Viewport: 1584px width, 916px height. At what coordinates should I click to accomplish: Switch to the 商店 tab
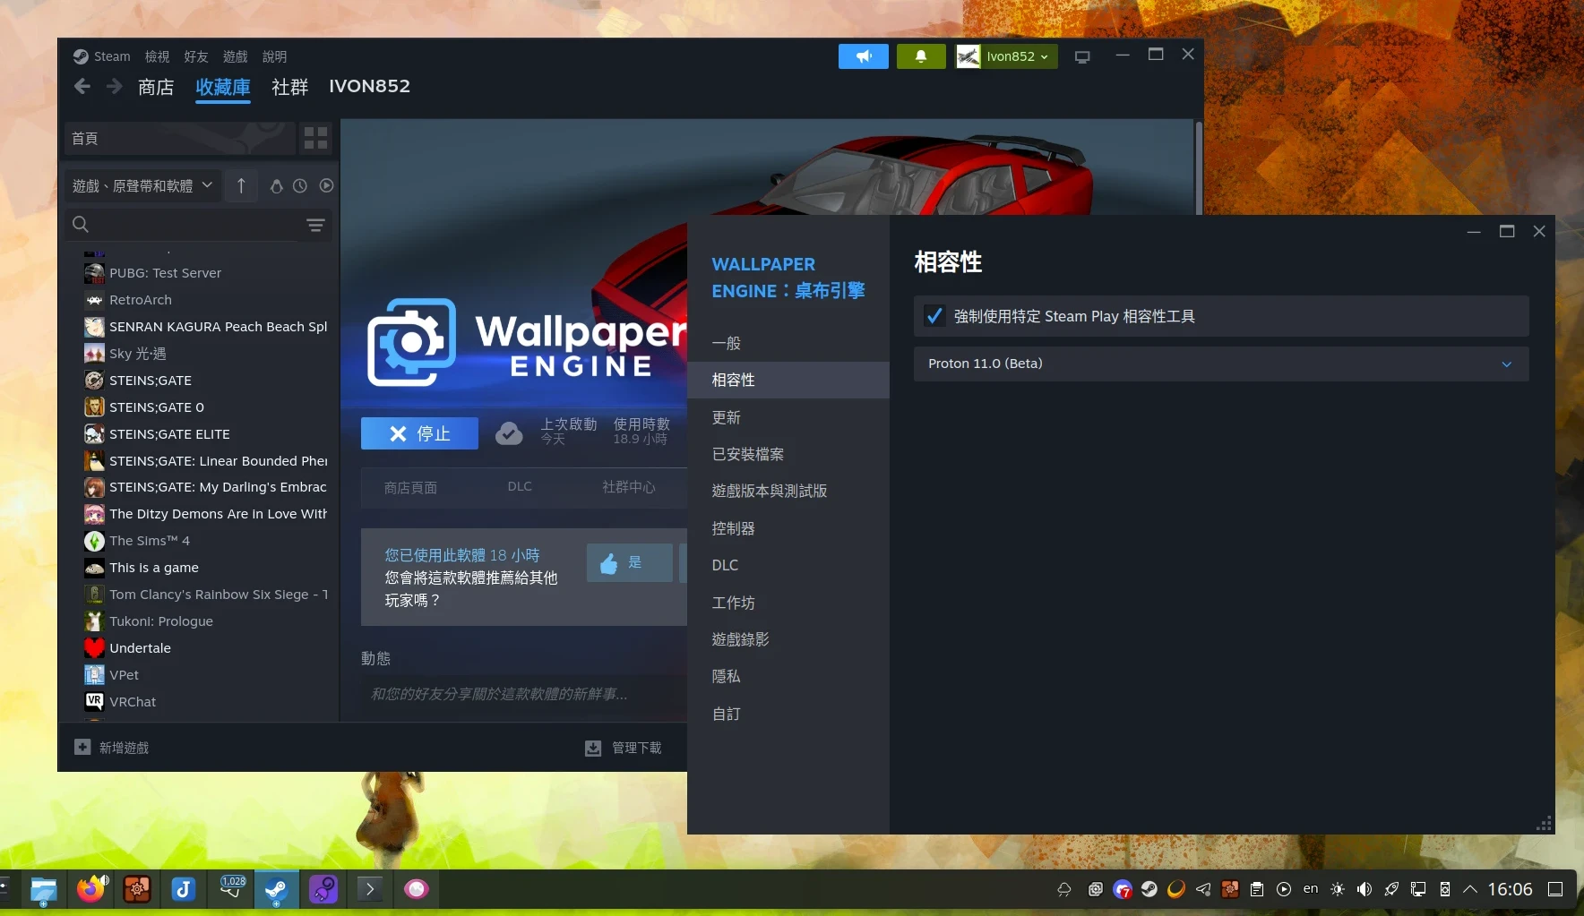tap(156, 87)
